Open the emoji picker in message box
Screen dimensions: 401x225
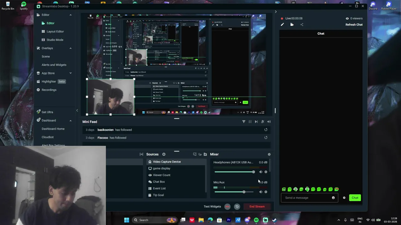[x=333, y=198]
